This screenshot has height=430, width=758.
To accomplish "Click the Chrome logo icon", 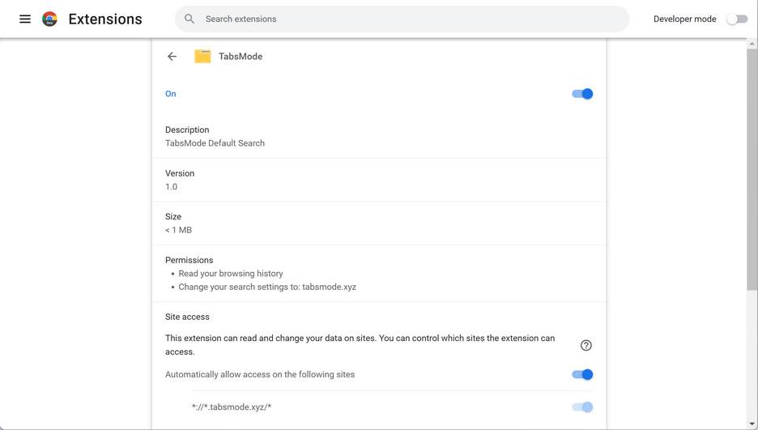I will point(49,19).
